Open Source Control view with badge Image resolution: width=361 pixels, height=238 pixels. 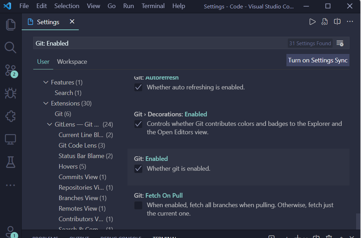11,70
